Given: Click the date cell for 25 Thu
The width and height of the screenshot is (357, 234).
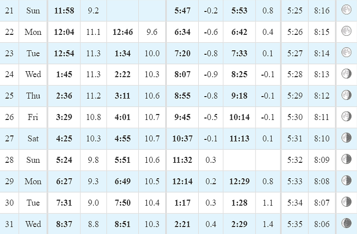Looking at the screenshot, I should pyautogui.click(x=9, y=96).
